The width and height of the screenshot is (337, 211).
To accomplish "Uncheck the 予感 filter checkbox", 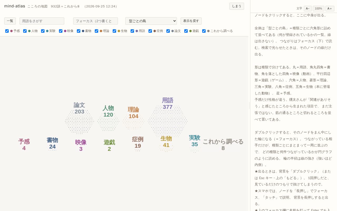I will tap(7, 31).
